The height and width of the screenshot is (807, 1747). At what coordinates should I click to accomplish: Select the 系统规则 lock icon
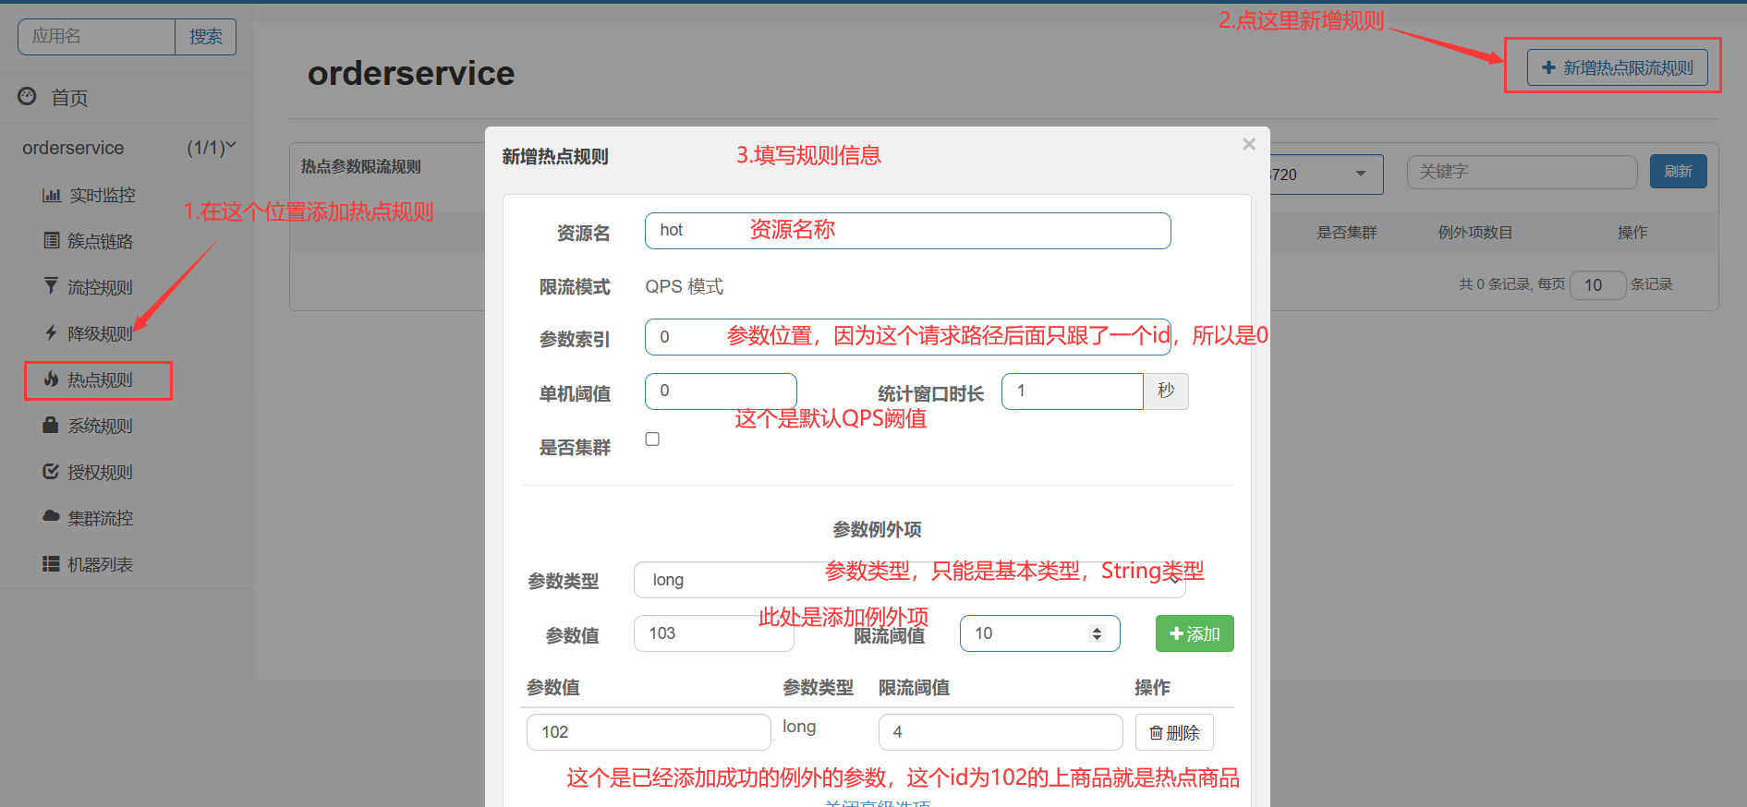click(x=51, y=425)
